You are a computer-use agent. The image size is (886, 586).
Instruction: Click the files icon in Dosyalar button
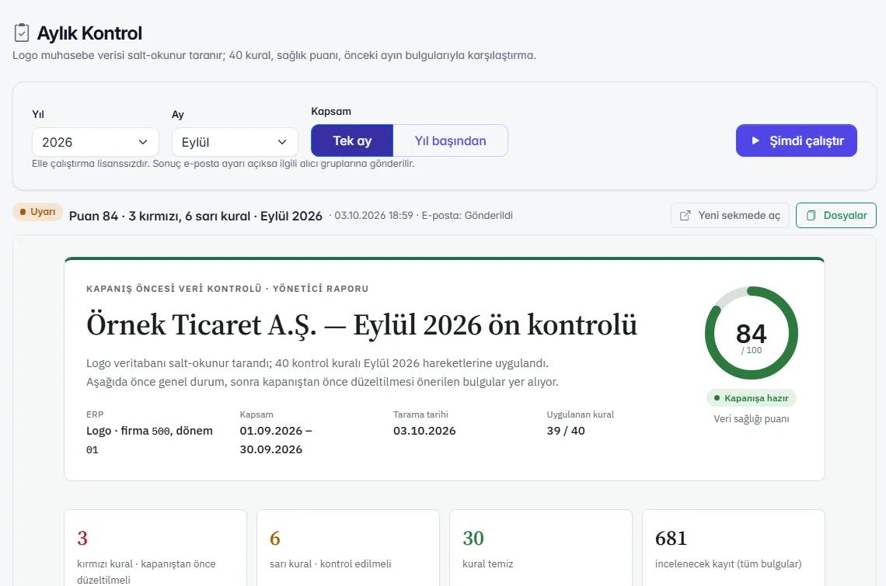pyautogui.click(x=811, y=216)
